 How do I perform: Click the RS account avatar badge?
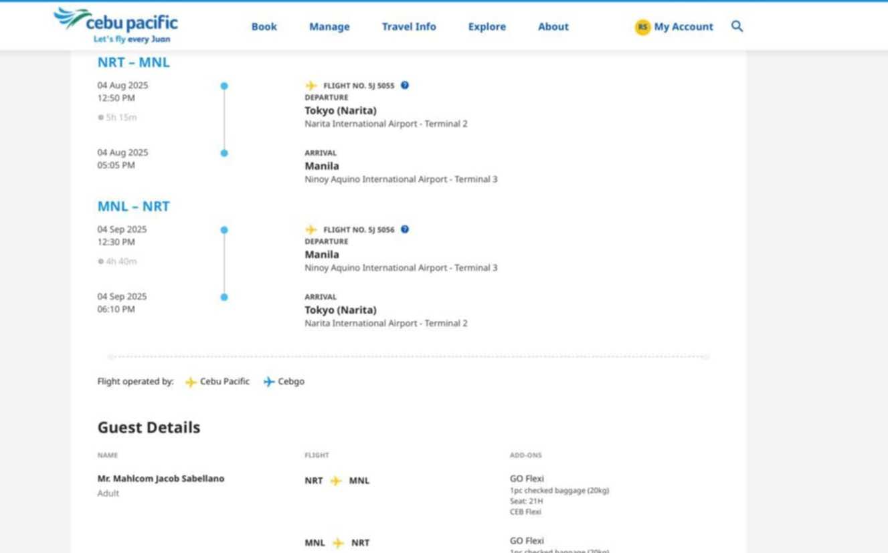point(642,27)
